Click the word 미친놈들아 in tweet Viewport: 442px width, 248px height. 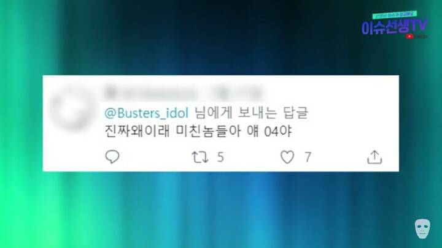(x=208, y=131)
